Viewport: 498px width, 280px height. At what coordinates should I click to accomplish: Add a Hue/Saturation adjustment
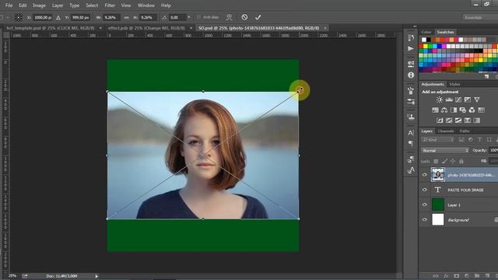[x=435, y=110]
